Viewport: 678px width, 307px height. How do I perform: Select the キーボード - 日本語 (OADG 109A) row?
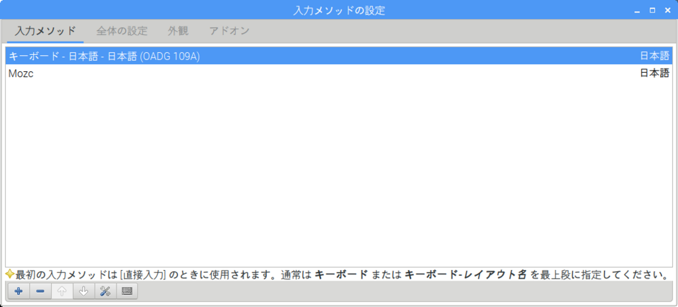[x=339, y=56]
